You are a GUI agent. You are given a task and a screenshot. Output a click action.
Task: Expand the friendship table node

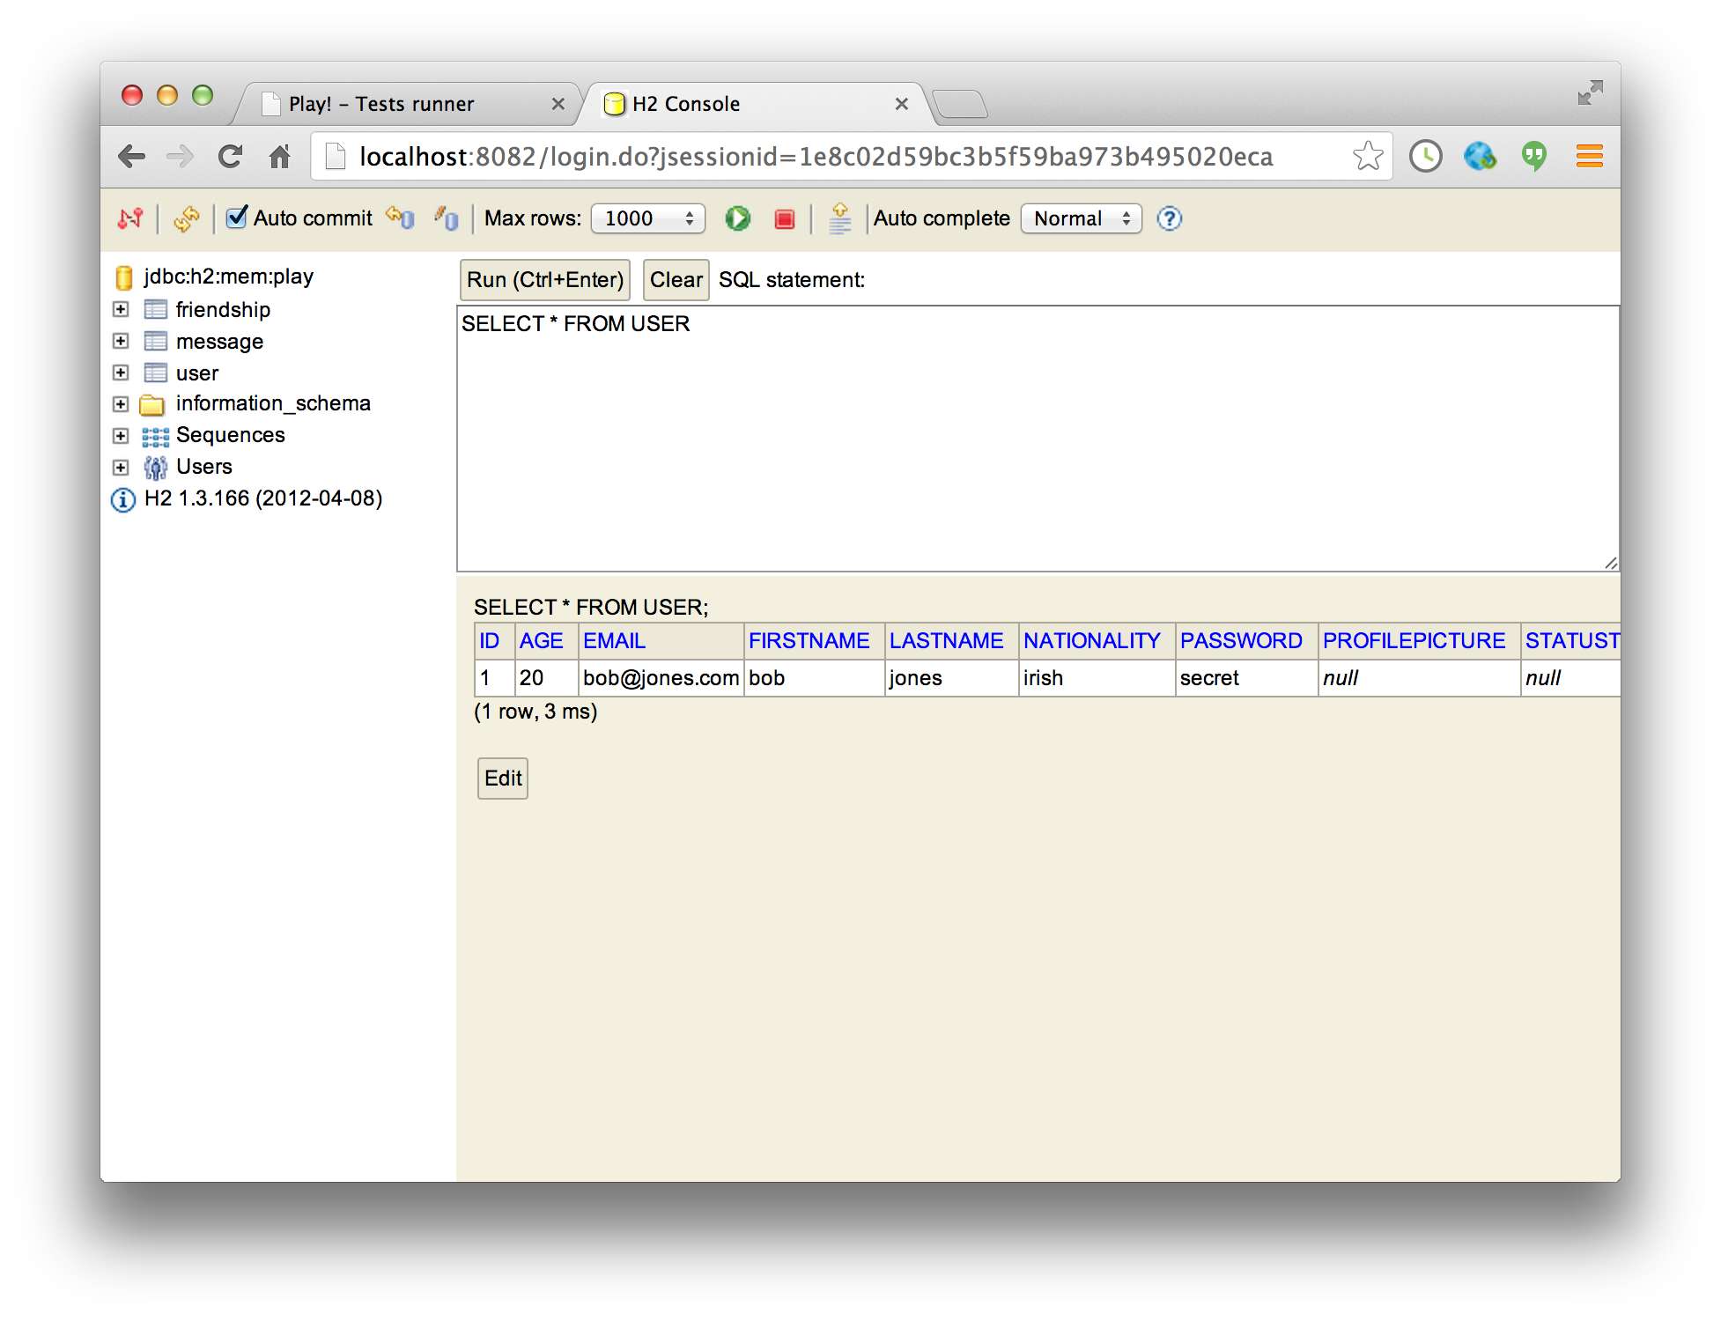(121, 309)
